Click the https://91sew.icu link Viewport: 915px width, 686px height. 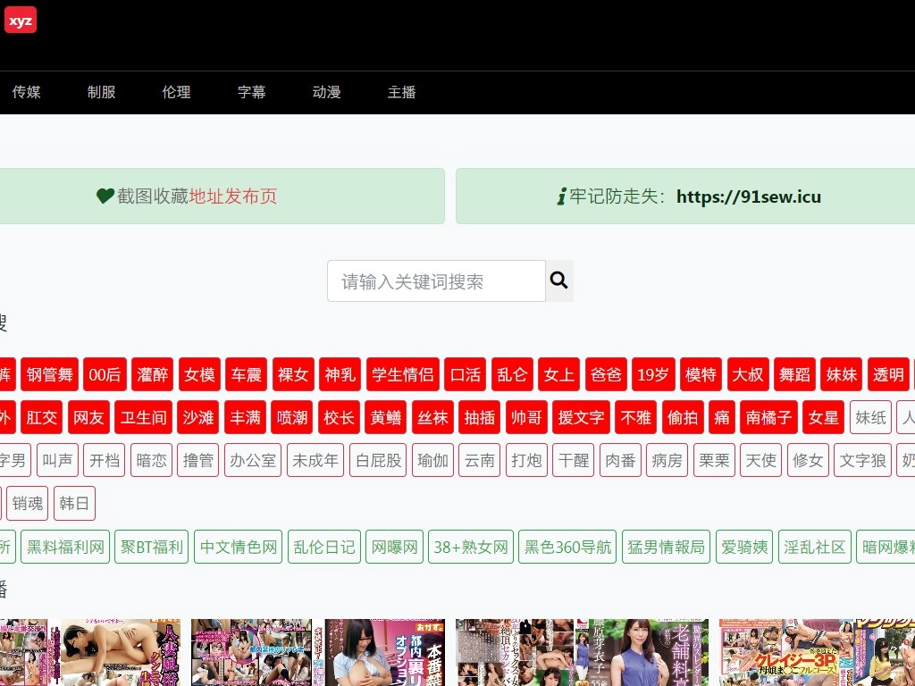coord(750,196)
